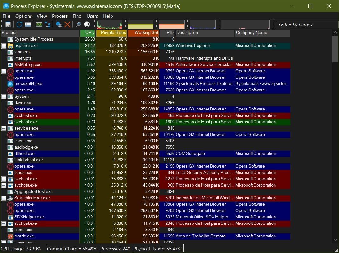Open the salmon physical memory mini graph
This screenshot has height=253, width=339.
[x=172, y=24]
